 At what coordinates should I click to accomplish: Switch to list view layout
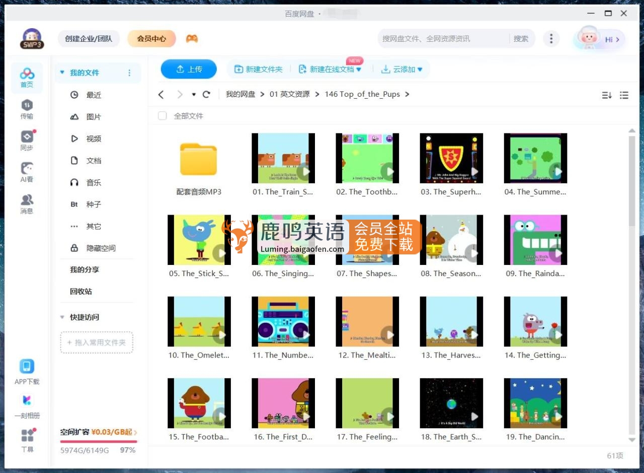pyautogui.click(x=624, y=94)
